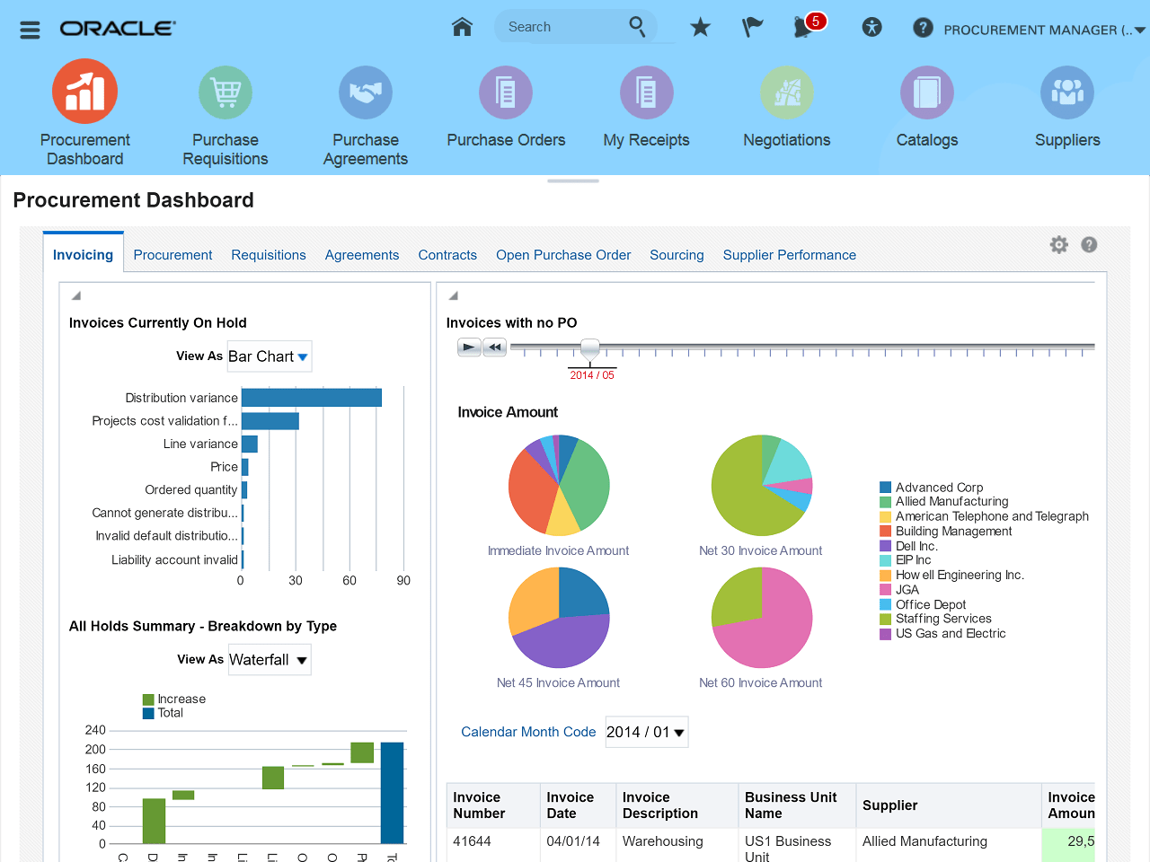Go home using the home icon
1150x862 pixels.
click(x=462, y=27)
